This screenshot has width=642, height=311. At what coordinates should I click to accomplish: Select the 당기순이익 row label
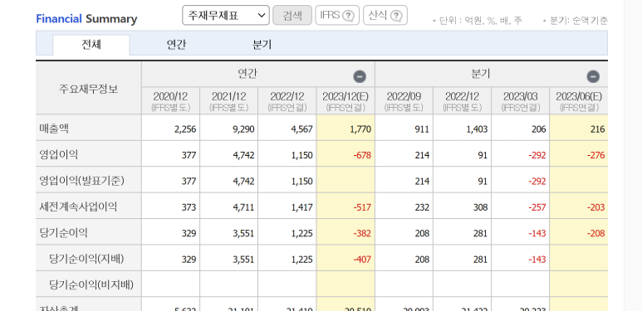tap(63, 233)
